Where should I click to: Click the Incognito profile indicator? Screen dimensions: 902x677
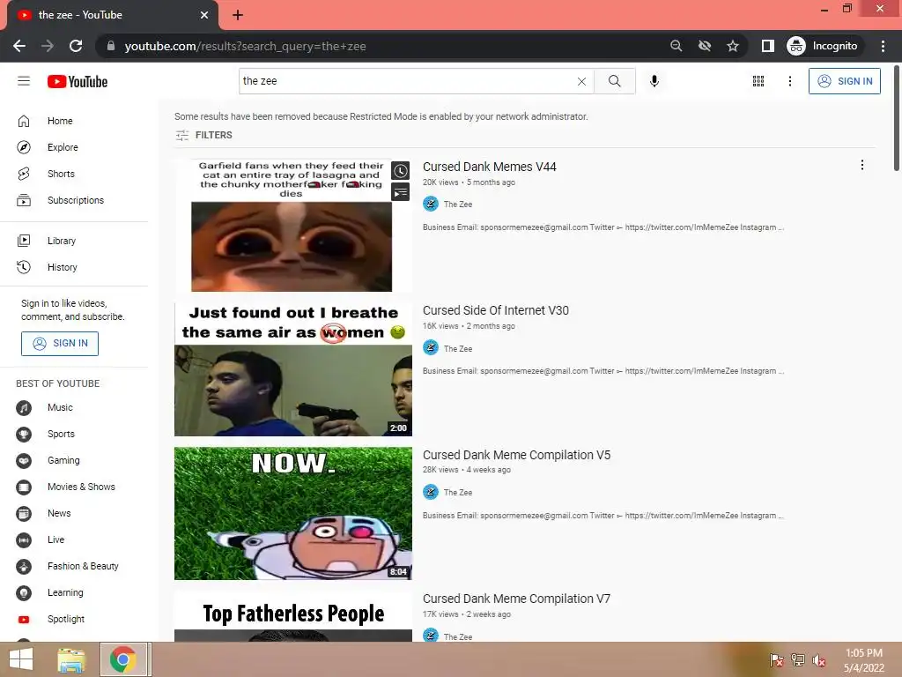[x=823, y=46]
